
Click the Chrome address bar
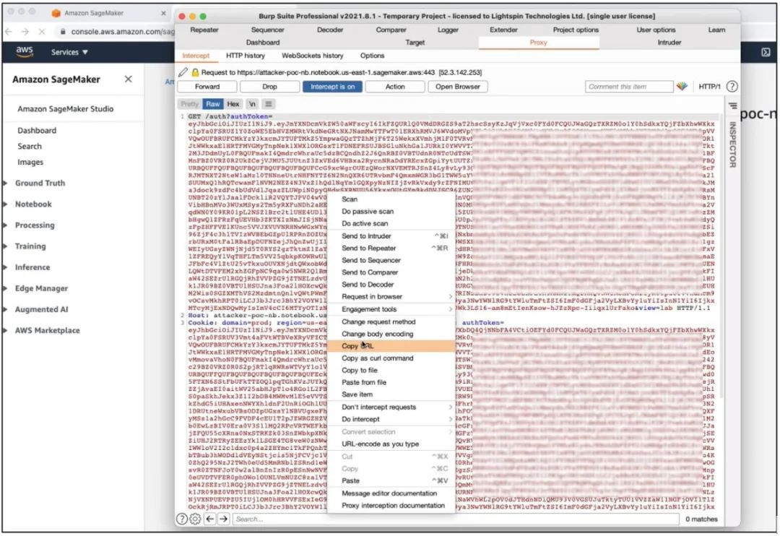(117, 31)
